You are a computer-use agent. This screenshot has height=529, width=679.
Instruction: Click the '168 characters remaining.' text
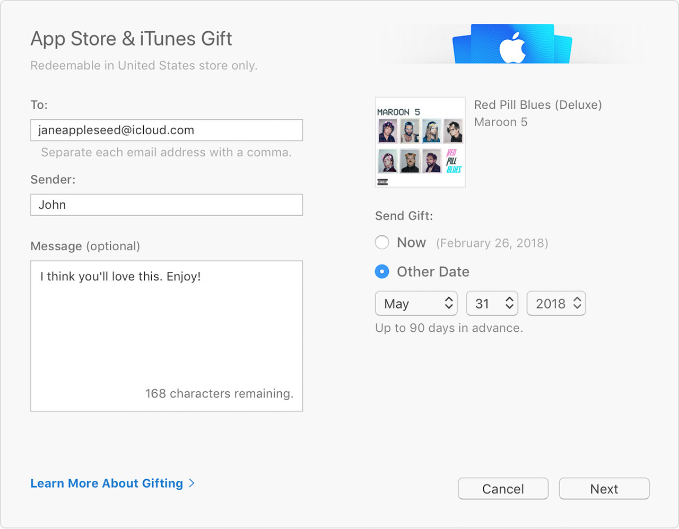219,393
